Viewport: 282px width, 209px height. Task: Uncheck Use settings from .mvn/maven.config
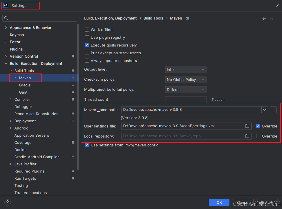pyautogui.click(x=87, y=145)
